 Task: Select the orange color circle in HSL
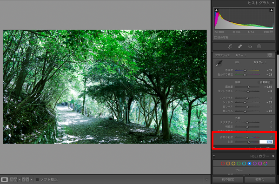tap(228, 164)
